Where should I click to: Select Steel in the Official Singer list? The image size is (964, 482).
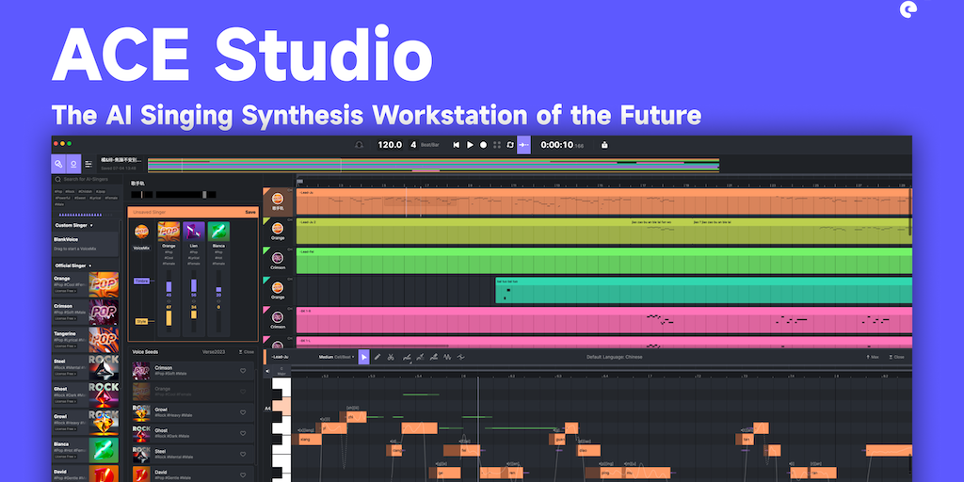pos(86,367)
